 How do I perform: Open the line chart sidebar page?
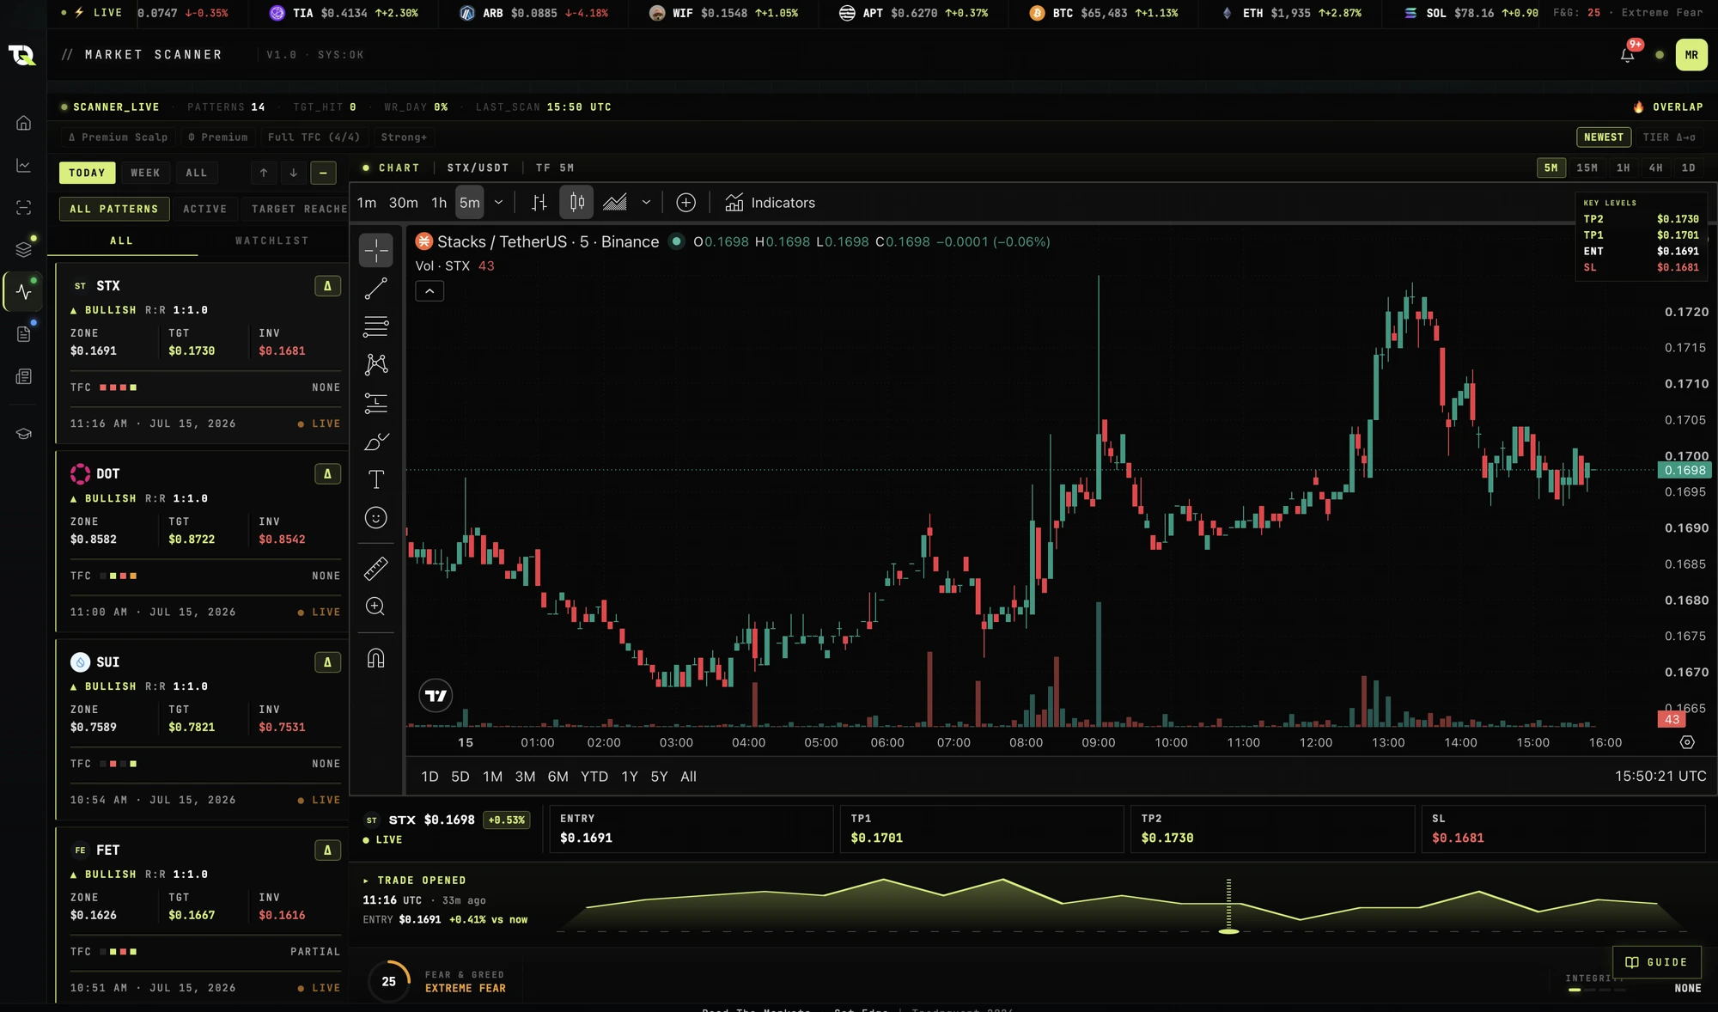pyautogui.click(x=24, y=165)
